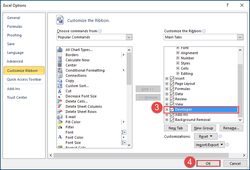Open the Main Tabs dropdown
The image size is (250, 170).
click(240, 37)
